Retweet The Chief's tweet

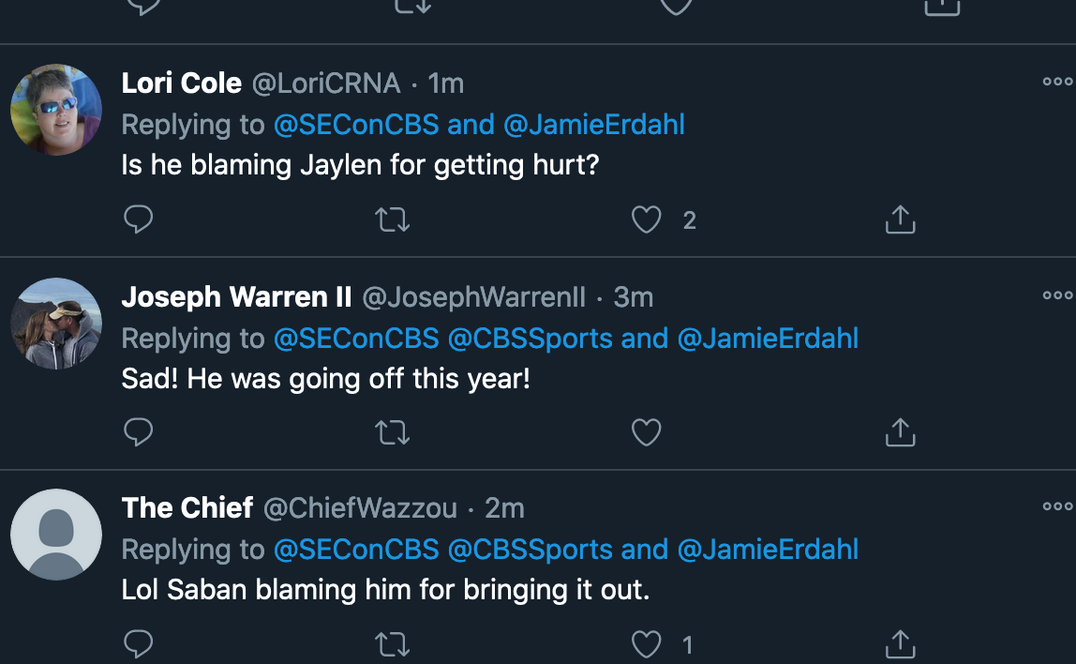coord(393,644)
